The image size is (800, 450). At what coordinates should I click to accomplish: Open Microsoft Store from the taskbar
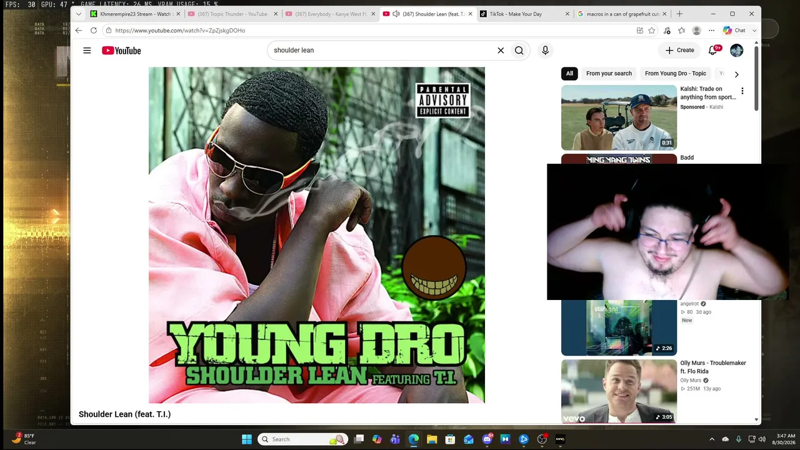click(450, 439)
